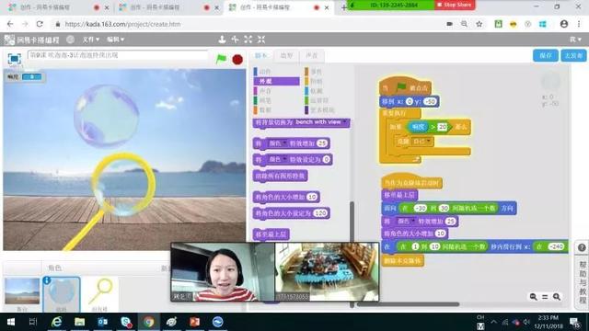The height and width of the screenshot is (331, 589).
Task: Click the loudness variable block in condition
Action: [418, 127]
